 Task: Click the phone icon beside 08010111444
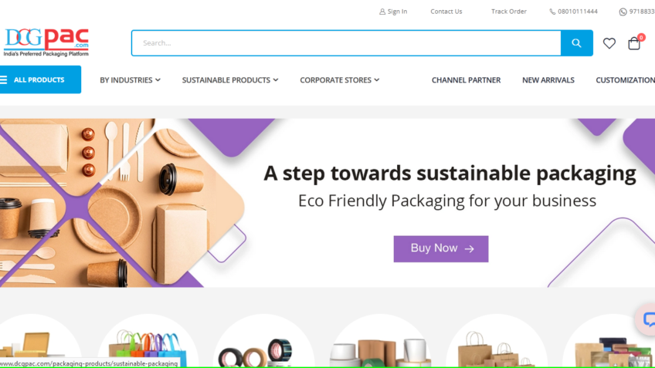click(x=552, y=12)
